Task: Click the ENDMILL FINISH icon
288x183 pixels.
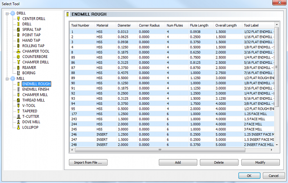Action: tap(18, 89)
